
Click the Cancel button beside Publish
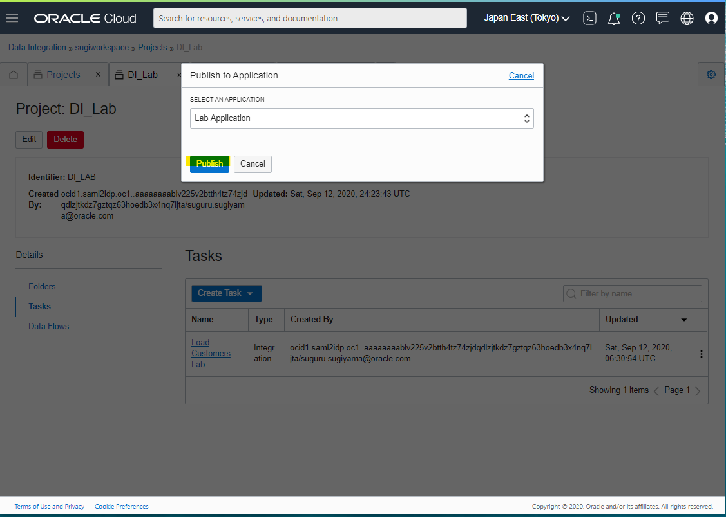[x=253, y=164]
